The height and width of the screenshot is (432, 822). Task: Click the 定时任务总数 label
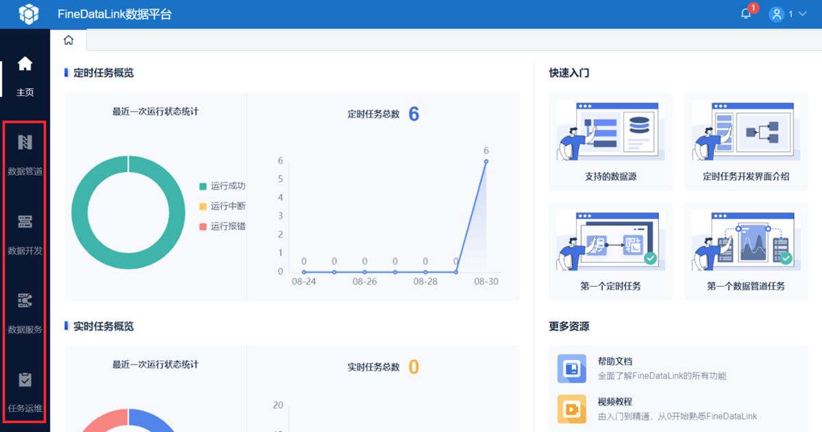coord(373,114)
